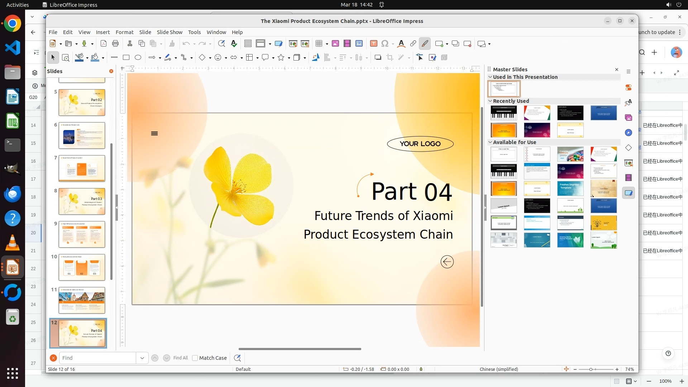Toggle the Shadow button in toolbar
Screen dimensions: 688x387
378,57
